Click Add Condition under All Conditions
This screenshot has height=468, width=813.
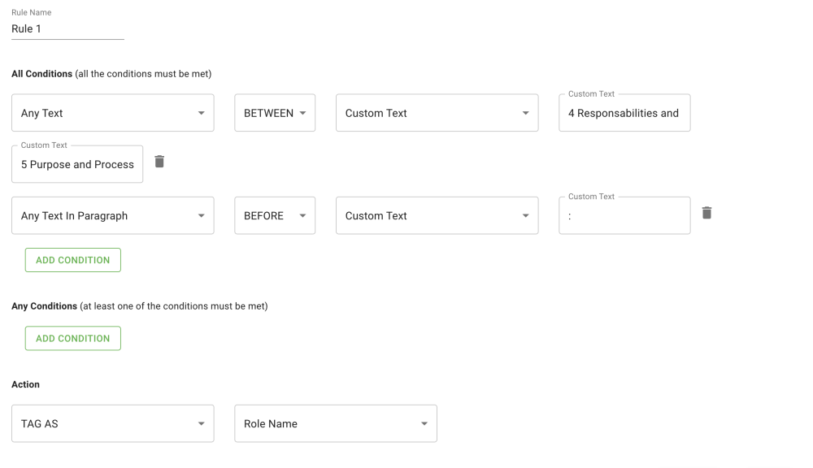click(x=73, y=260)
